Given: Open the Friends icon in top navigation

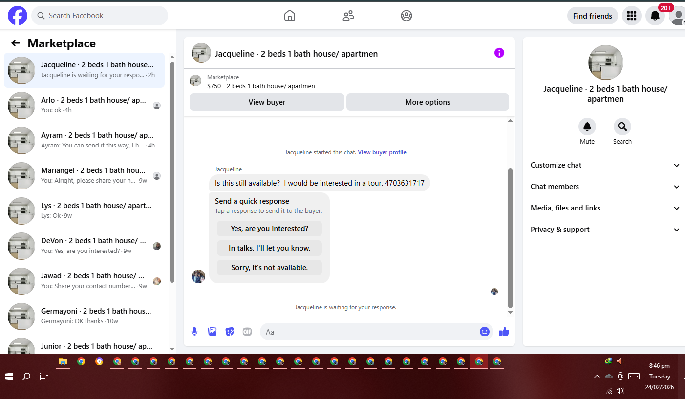Looking at the screenshot, I should point(348,16).
